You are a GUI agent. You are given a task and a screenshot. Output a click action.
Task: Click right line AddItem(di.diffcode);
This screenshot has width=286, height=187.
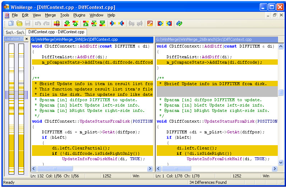pyautogui.click(x=217, y=62)
